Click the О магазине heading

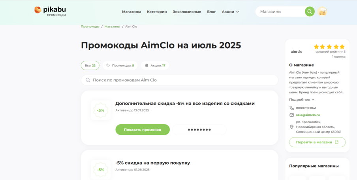click(301, 65)
